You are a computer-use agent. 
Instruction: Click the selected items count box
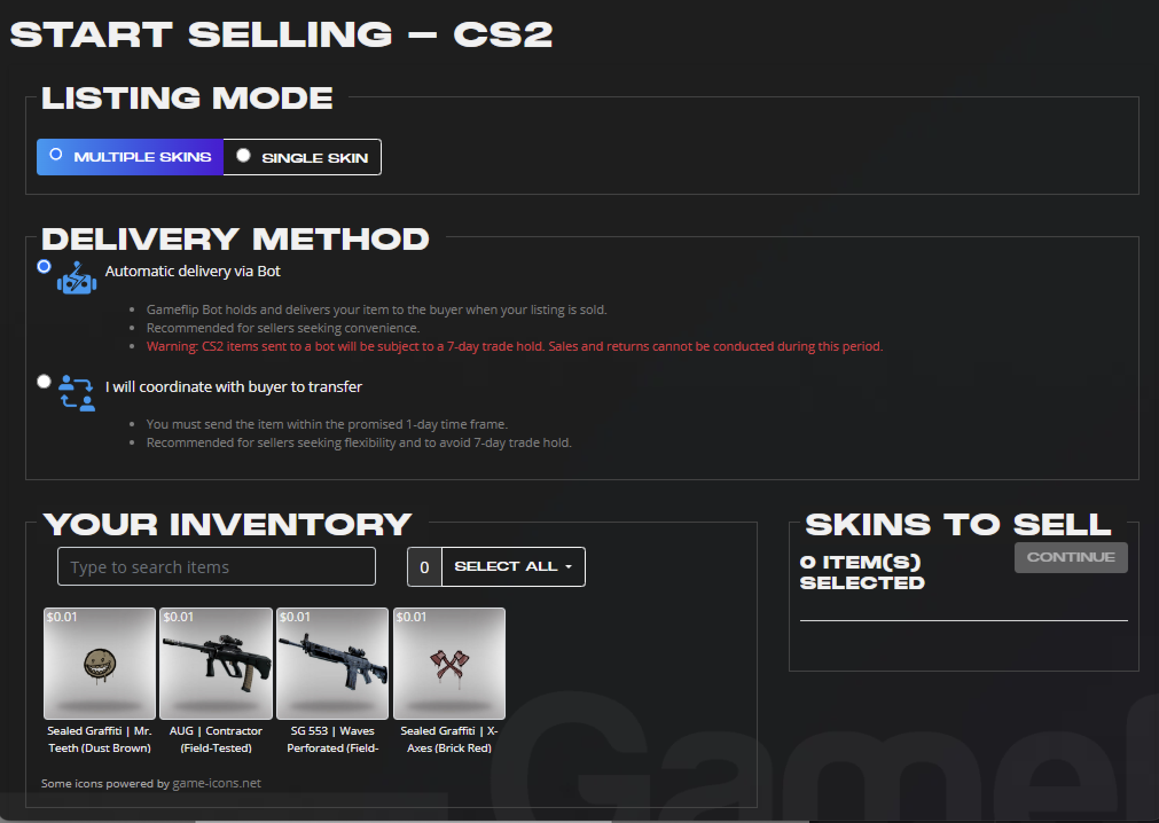pos(425,567)
